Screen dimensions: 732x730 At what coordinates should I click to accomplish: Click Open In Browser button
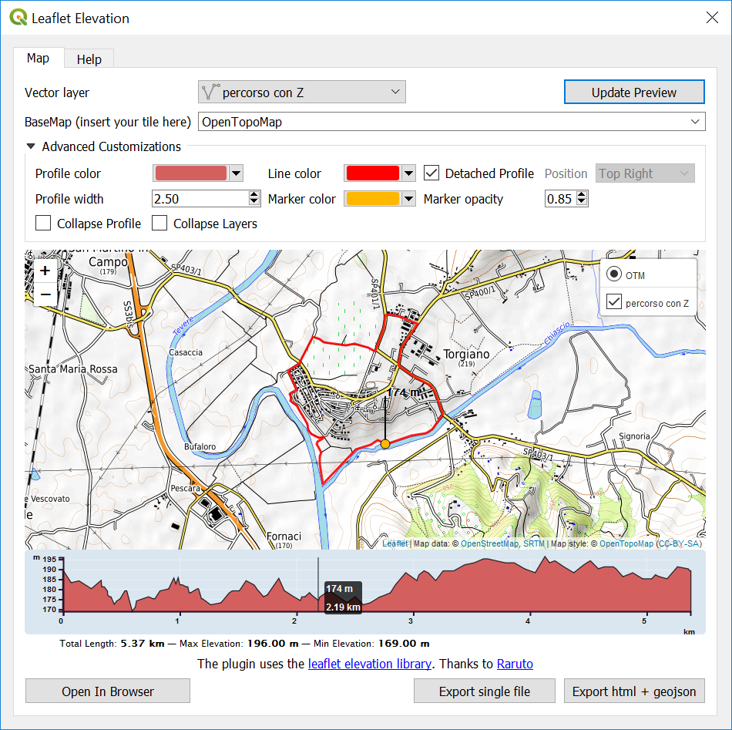pyautogui.click(x=108, y=691)
